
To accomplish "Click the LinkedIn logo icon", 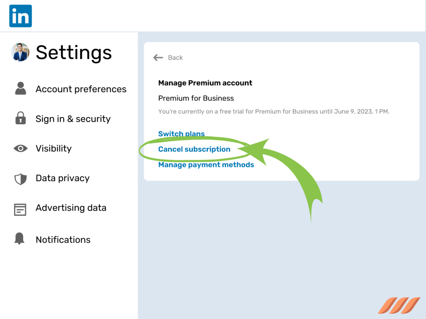I will [x=20, y=15].
